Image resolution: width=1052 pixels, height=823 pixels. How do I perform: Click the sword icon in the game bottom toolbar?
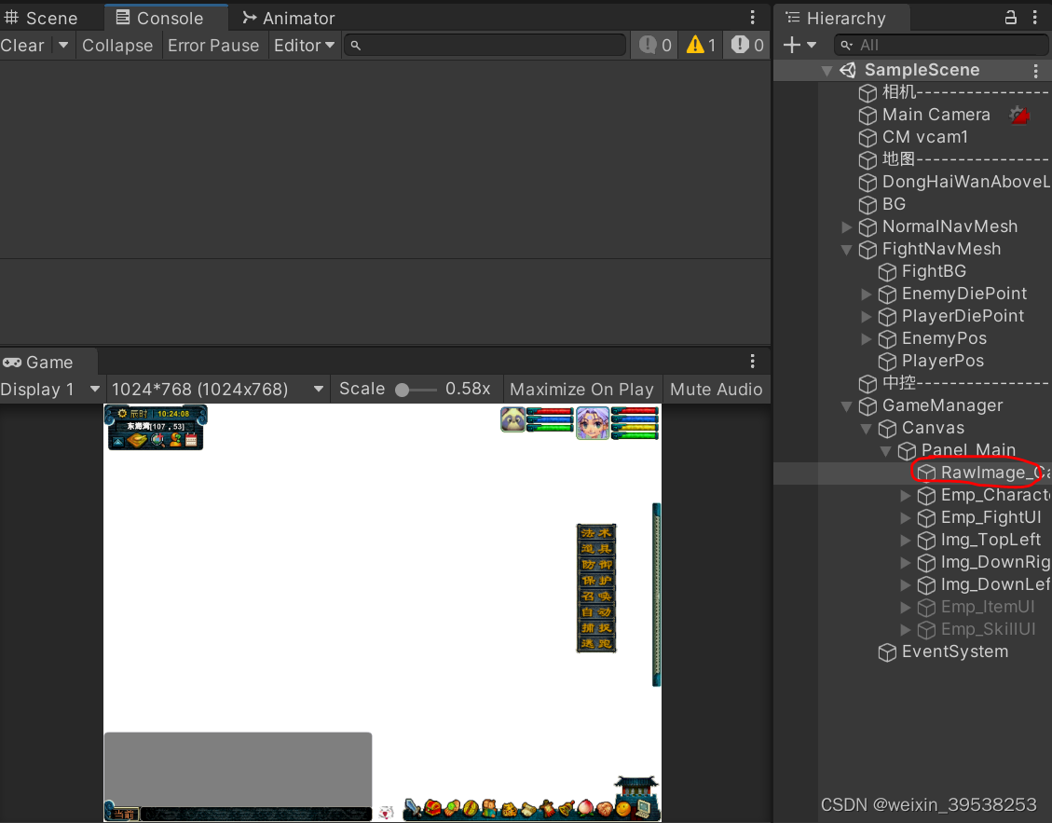[x=414, y=807]
